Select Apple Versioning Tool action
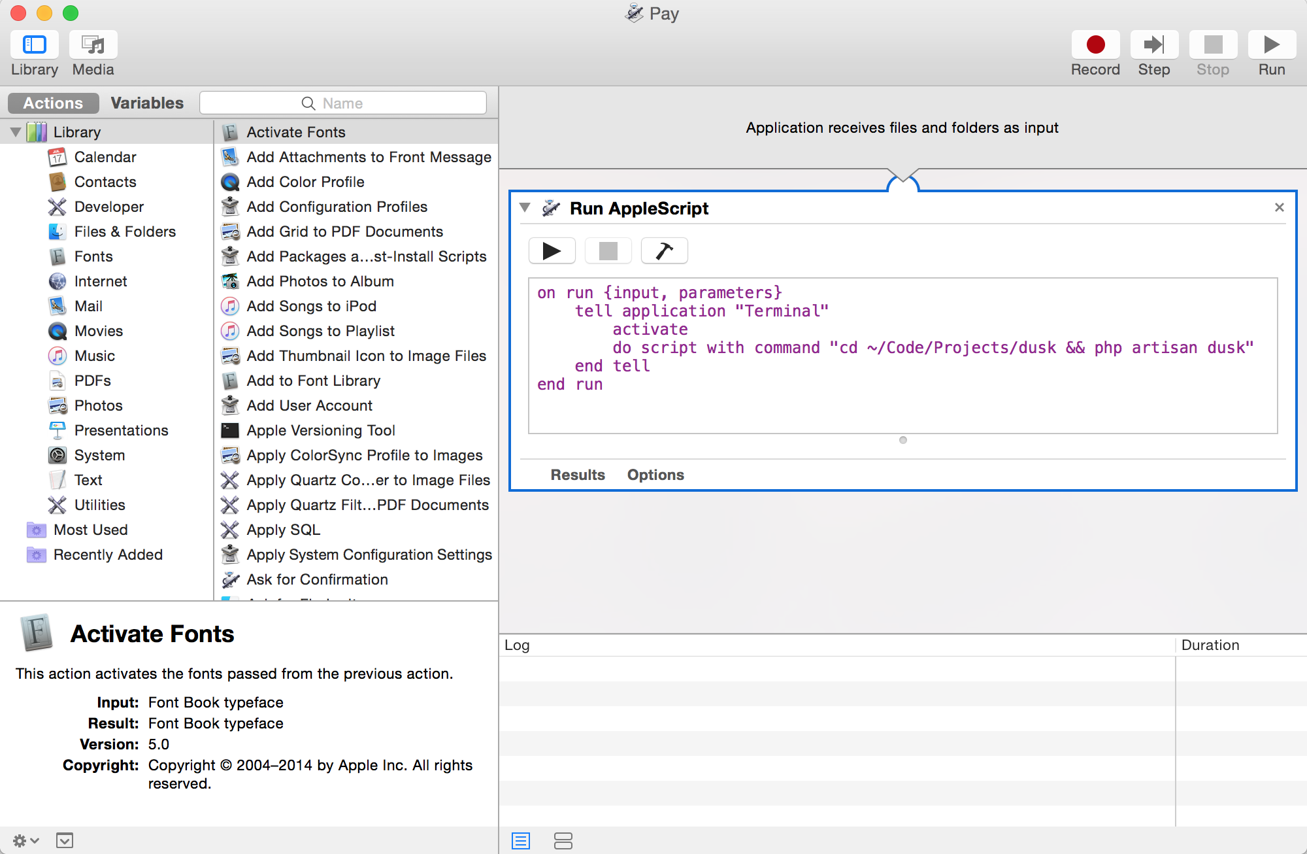The height and width of the screenshot is (854, 1307). point(320,430)
